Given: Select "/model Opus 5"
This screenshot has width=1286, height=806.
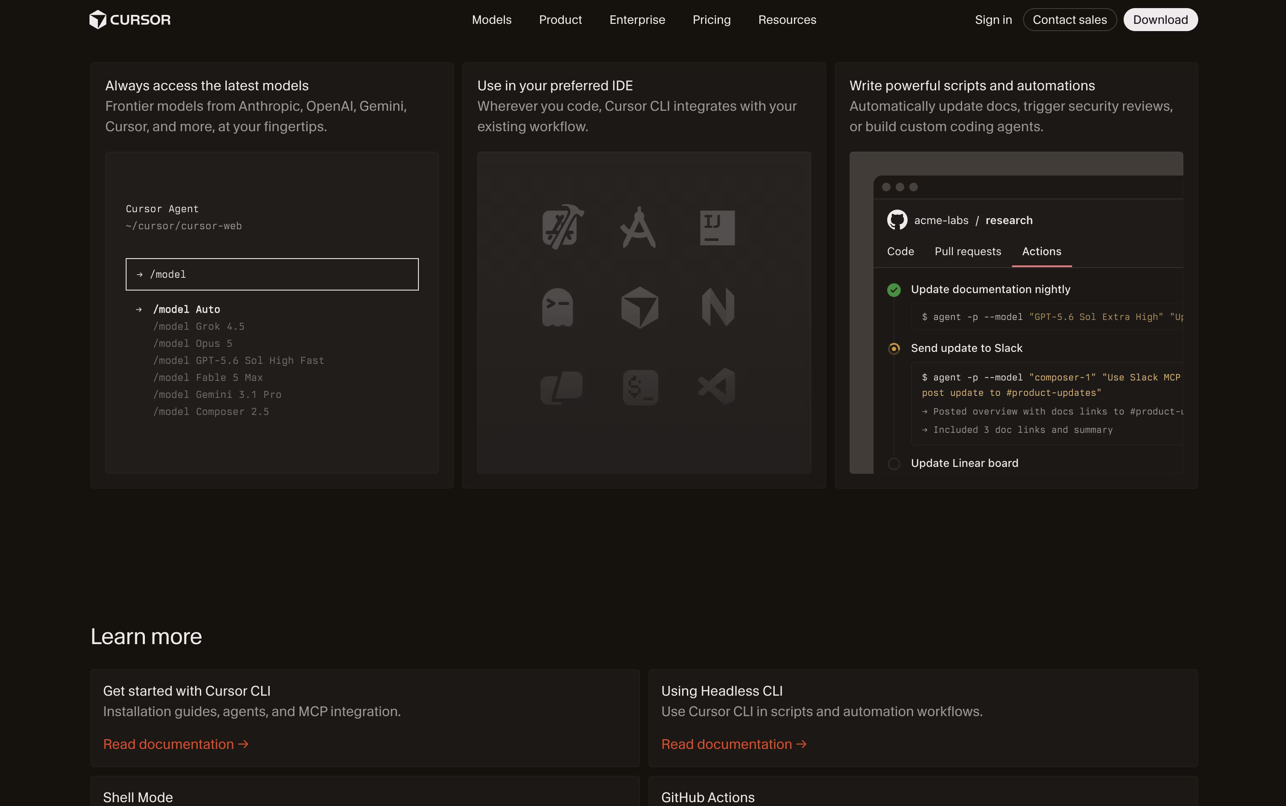Looking at the screenshot, I should pos(193,343).
